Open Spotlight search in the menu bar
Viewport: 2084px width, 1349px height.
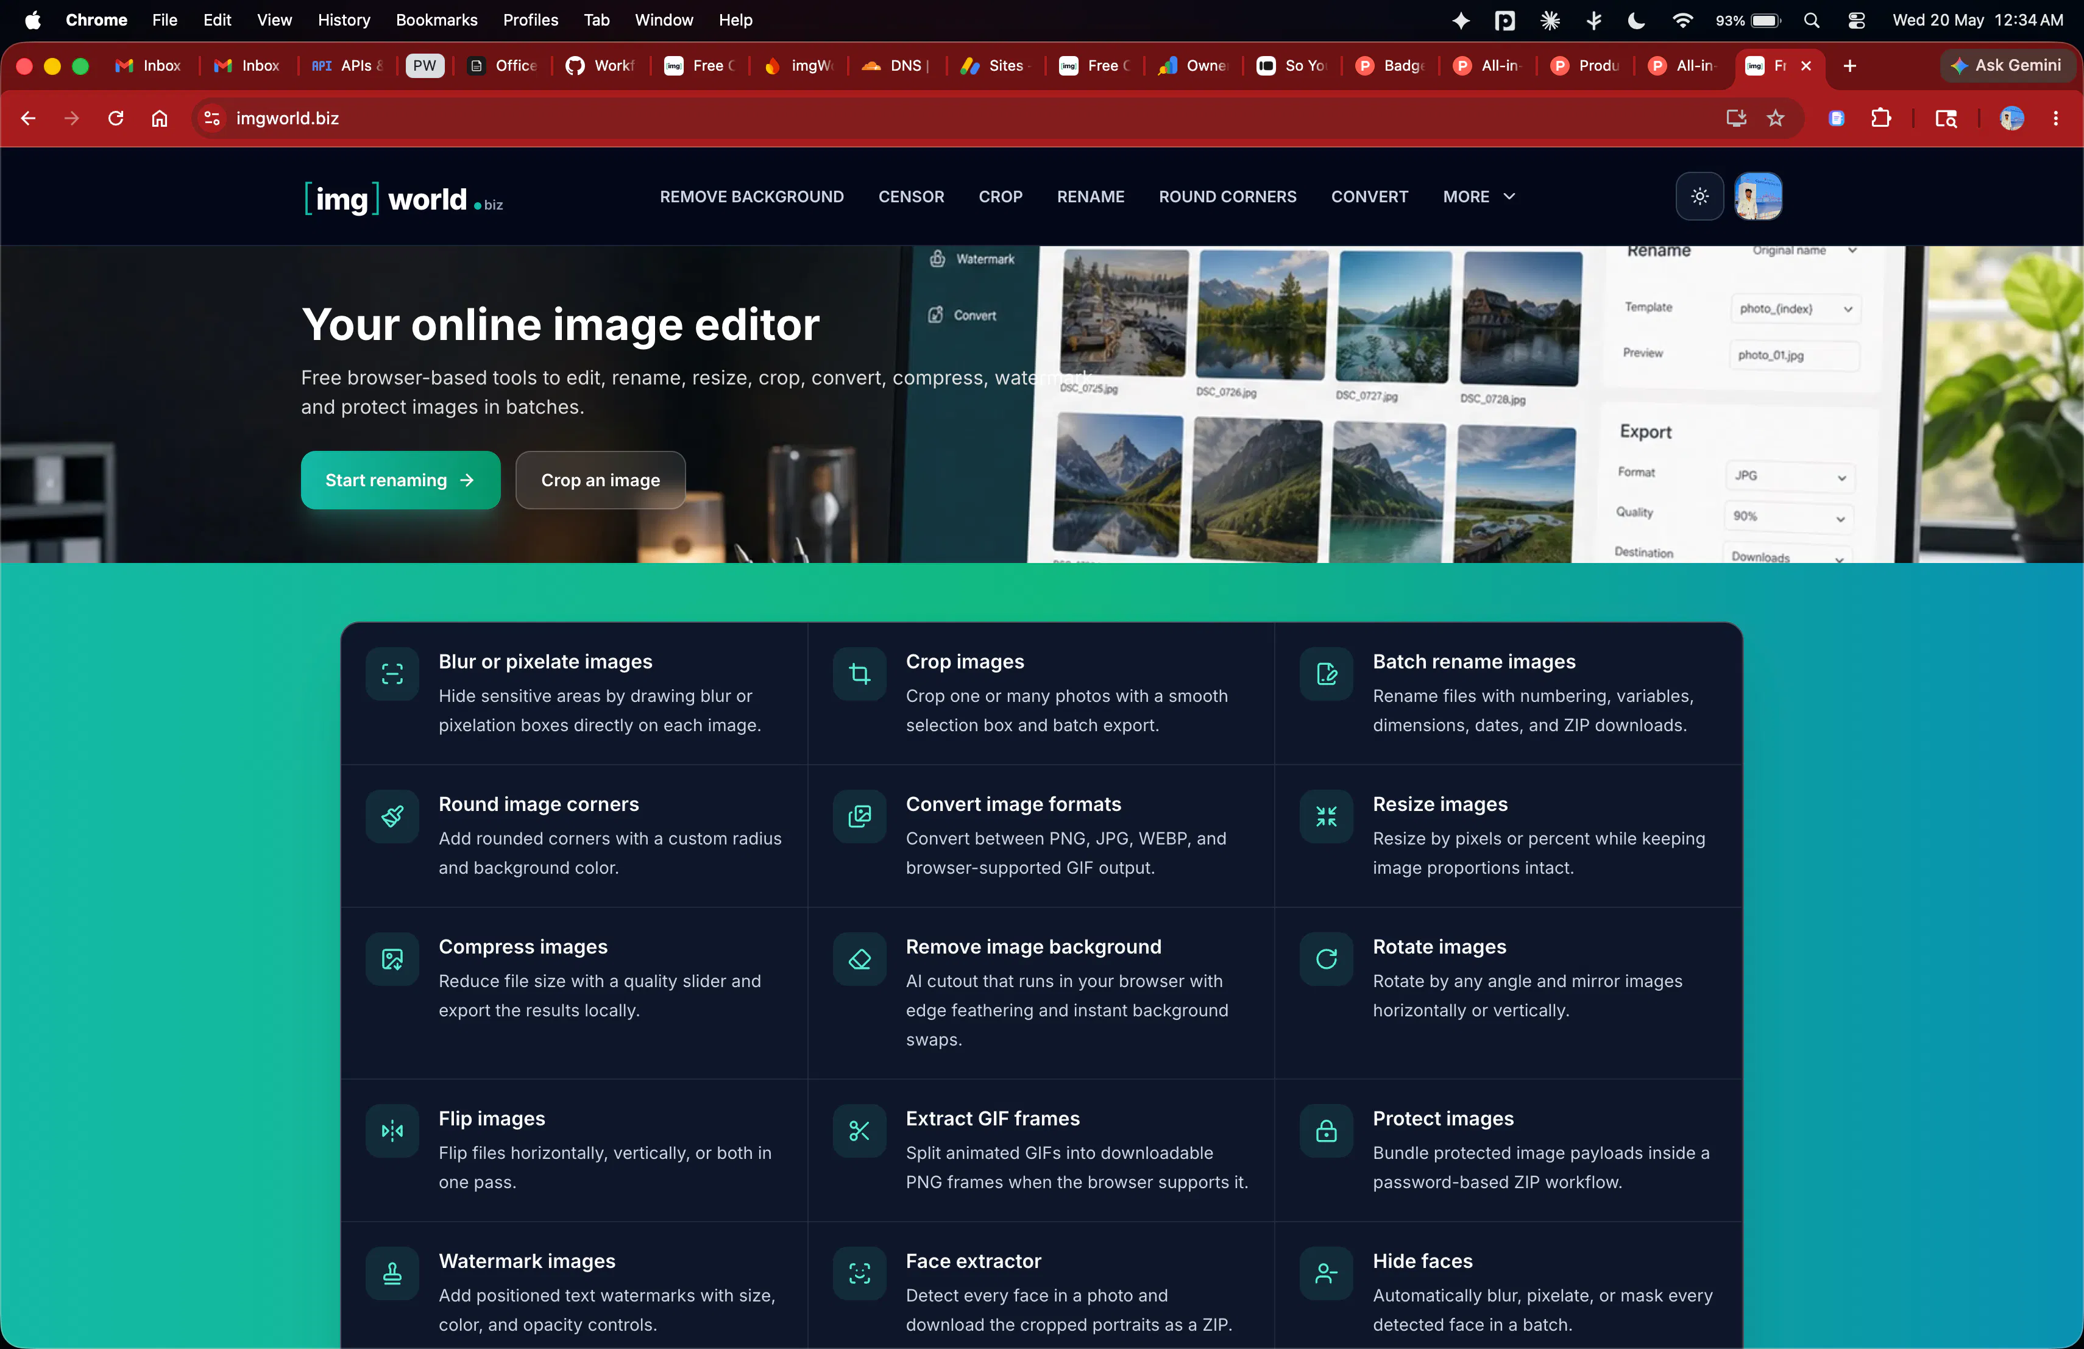click(x=1812, y=19)
